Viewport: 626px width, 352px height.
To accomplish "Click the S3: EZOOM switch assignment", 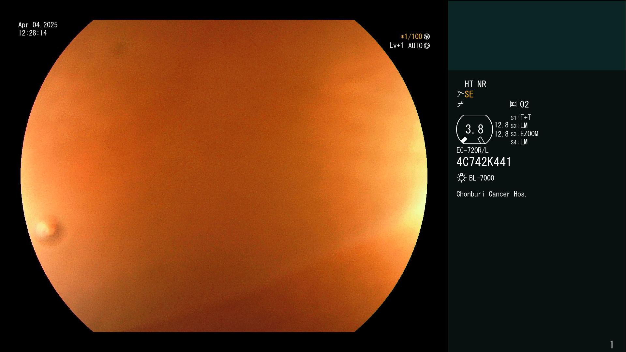I will [x=524, y=134].
